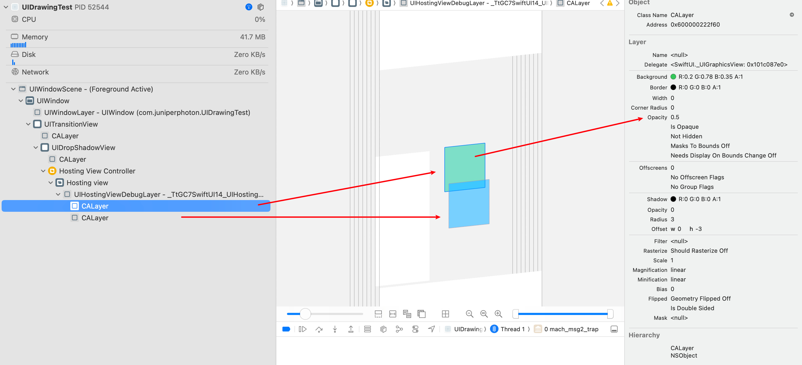The width and height of the screenshot is (802, 365).
Task: Show constraints icon in canvas toolbar
Action: pos(392,314)
